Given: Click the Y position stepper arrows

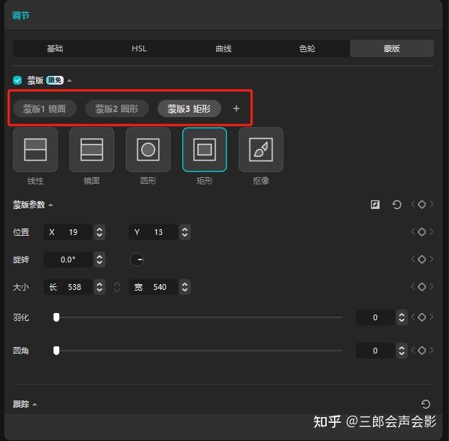Looking at the screenshot, I should pos(184,232).
